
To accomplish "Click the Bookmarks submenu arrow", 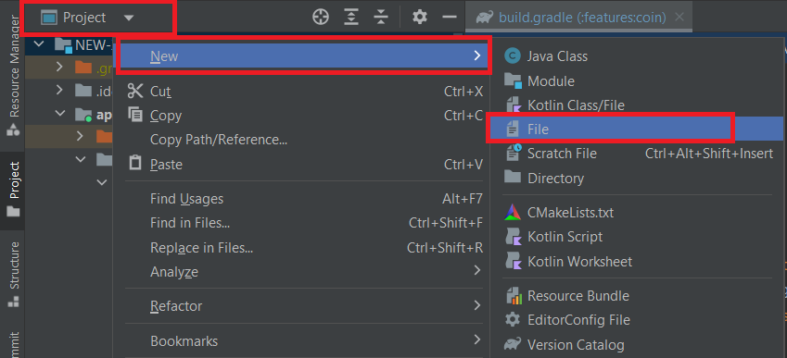I will pos(476,340).
